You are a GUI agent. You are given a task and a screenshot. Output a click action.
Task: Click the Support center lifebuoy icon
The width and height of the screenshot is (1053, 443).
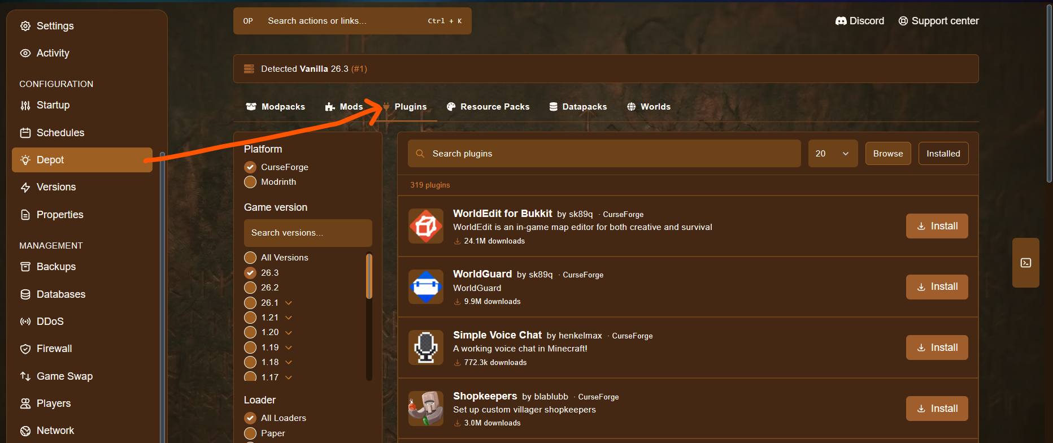(x=903, y=21)
